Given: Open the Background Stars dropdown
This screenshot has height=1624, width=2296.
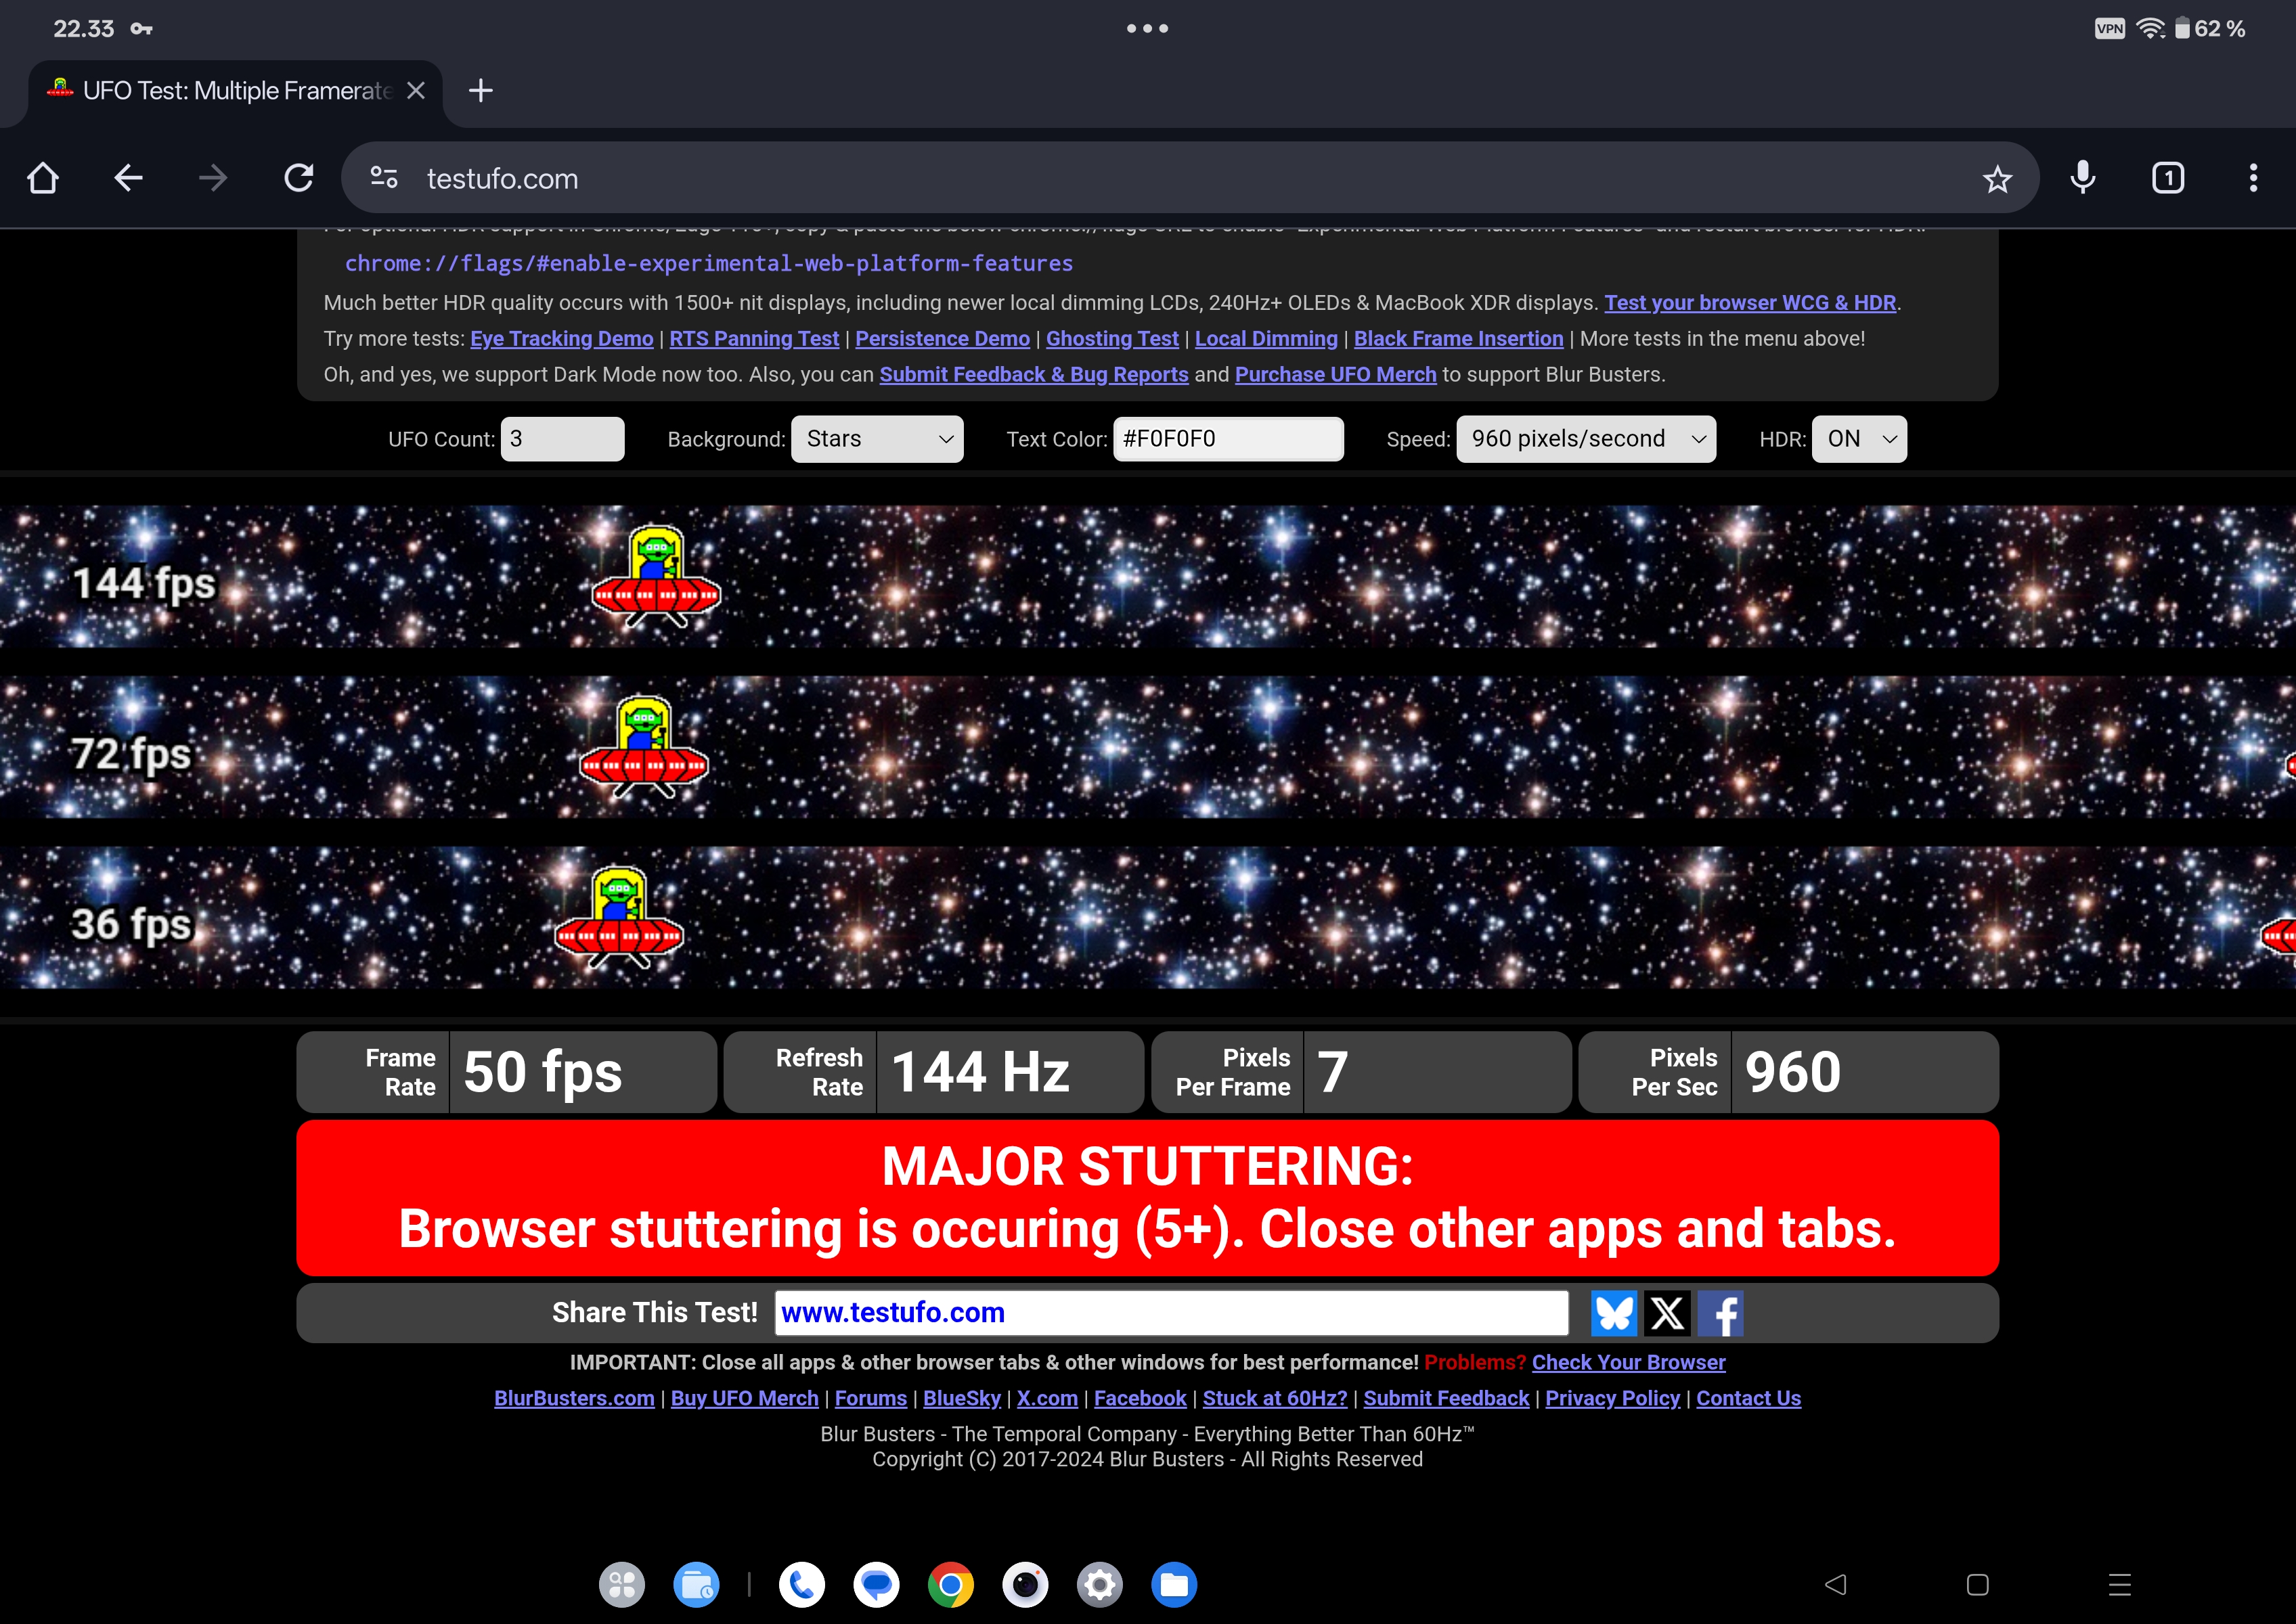Looking at the screenshot, I should point(877,439).
